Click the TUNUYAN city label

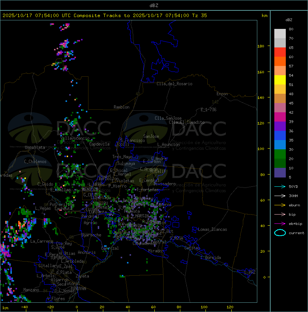click(x=78, y=289)
